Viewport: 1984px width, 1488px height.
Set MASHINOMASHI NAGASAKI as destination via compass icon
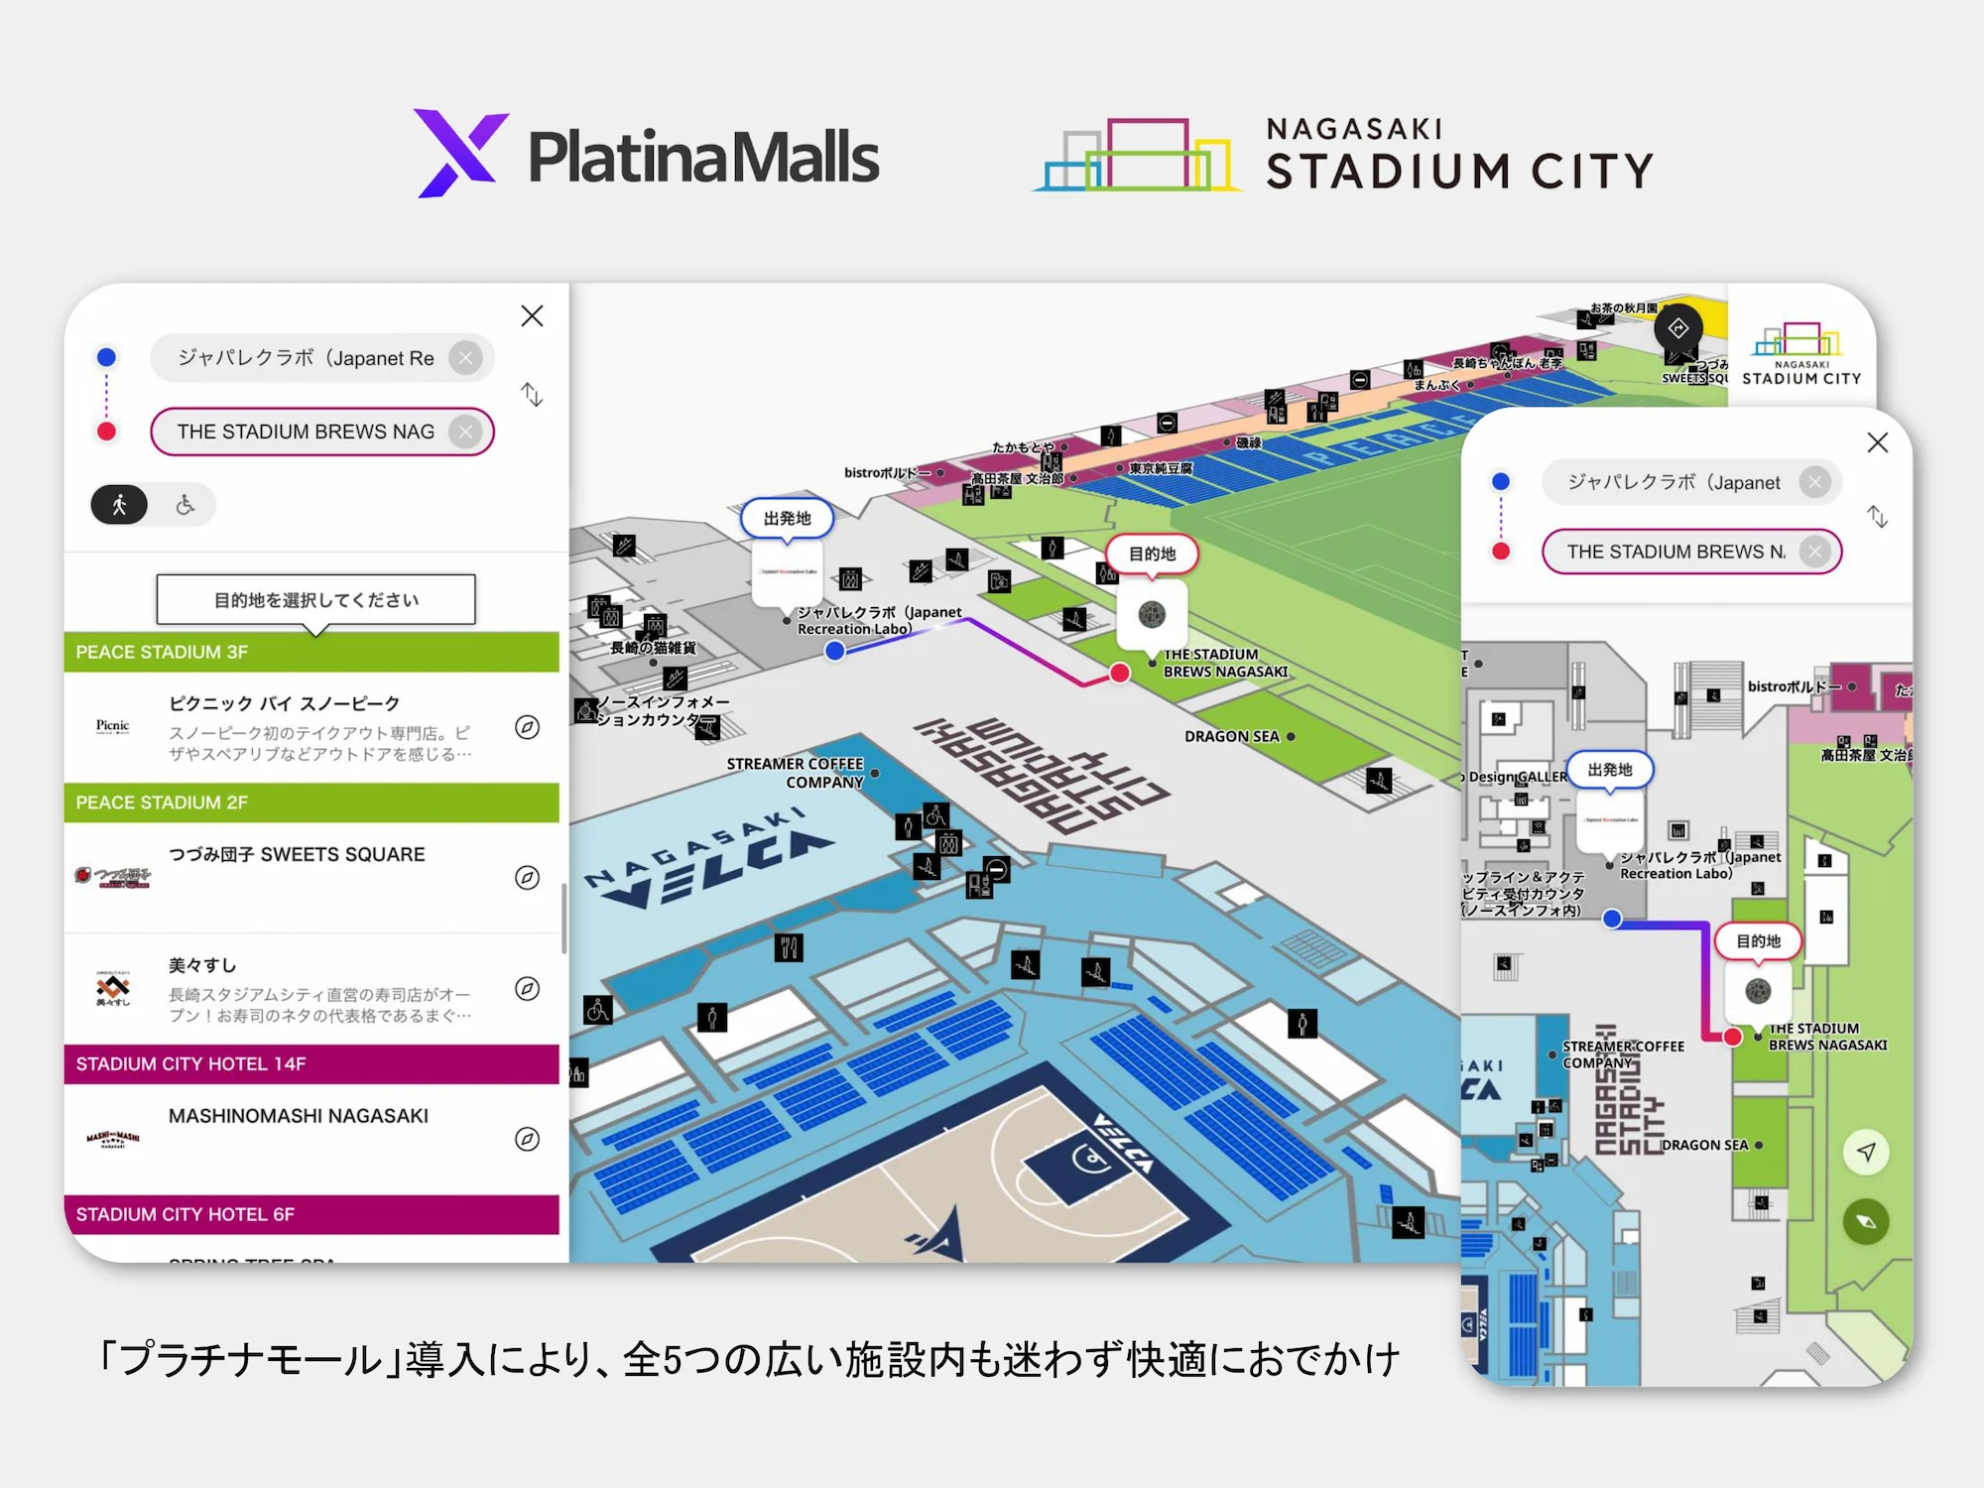tap(527, 1139)
